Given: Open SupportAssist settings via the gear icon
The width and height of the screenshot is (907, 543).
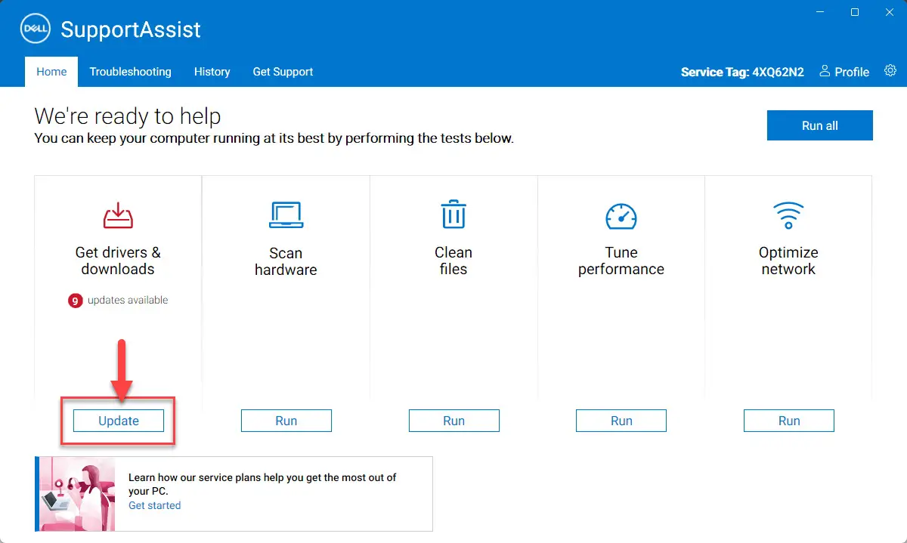Looking at the screenshot, I should pyautogui.click(x=890, y=70).
